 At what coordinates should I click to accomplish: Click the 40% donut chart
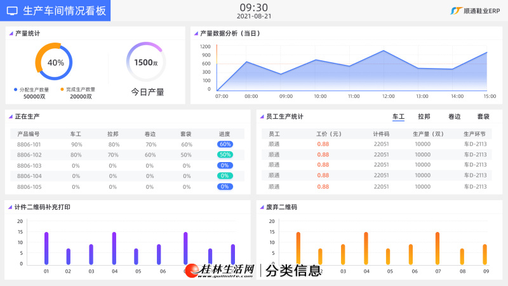pyautogui.click(x=54, y=62)
